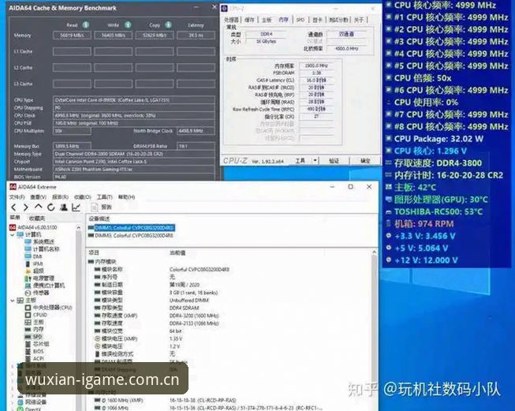515x411 pixels.
Task: Click the user silhouette icon in AIDA64 toolbar
Action: [64, 207]
